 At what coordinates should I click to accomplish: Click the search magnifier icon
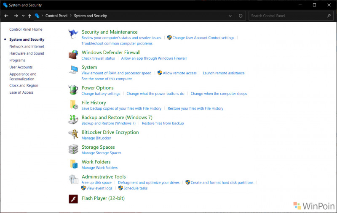tap(329, 16)
